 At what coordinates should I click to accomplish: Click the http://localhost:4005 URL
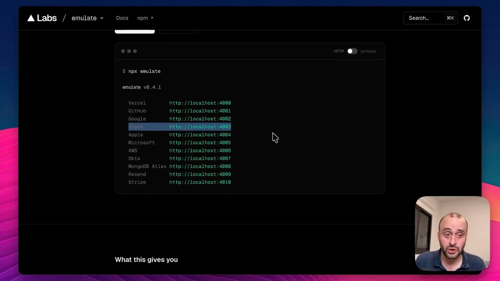point(200,143)
